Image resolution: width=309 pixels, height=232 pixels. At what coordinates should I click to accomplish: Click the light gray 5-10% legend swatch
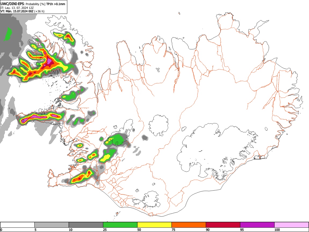(x=52, y=225)
